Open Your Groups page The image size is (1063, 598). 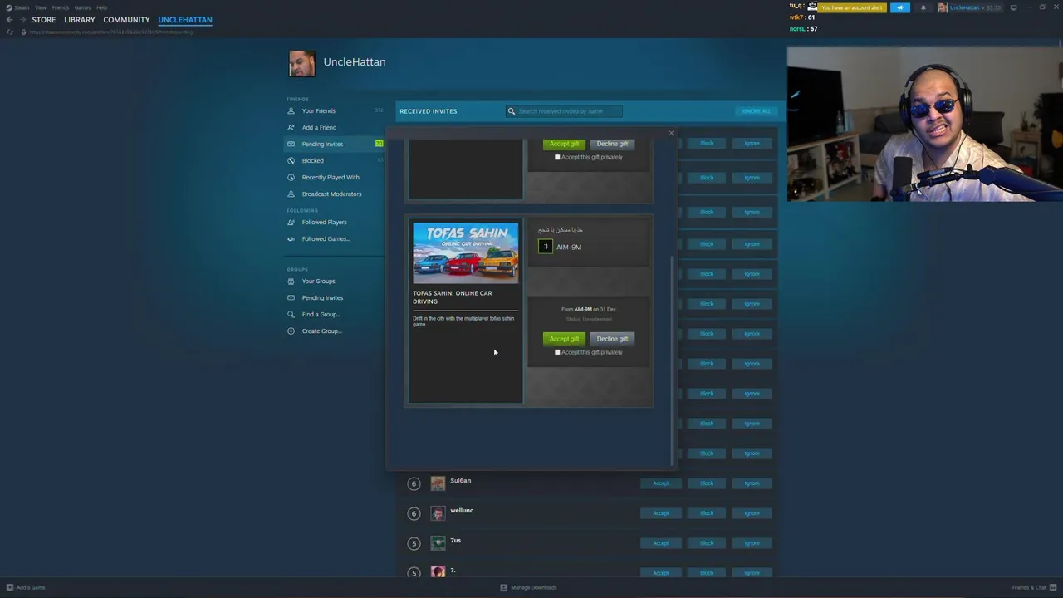[x=318, y=281]
